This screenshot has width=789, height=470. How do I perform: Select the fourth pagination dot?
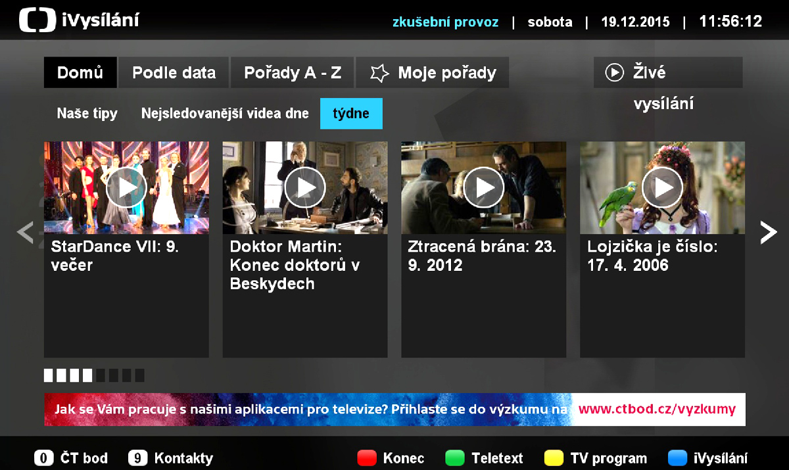click(87, 375)
